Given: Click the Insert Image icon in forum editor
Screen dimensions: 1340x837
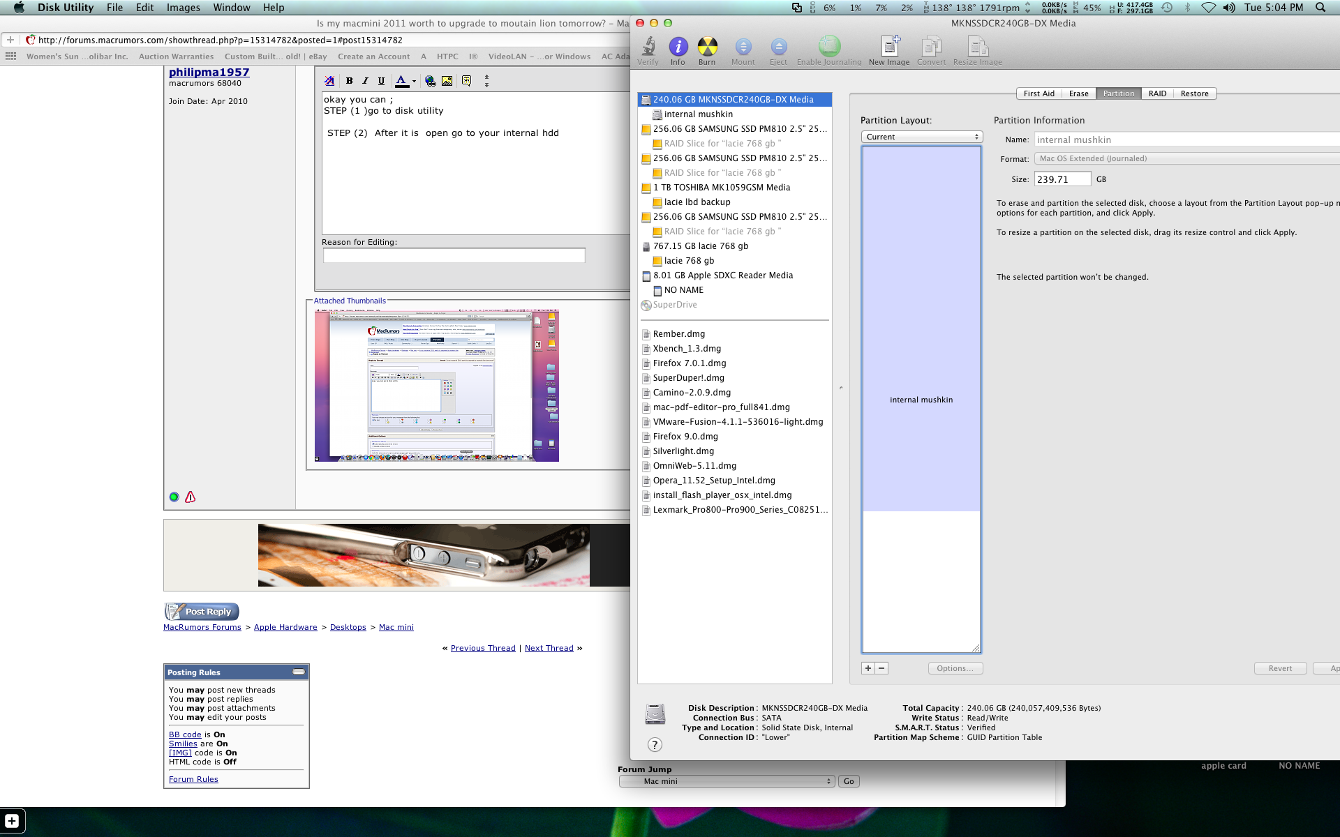Looking at the screenshot, I should coord(447,81).
